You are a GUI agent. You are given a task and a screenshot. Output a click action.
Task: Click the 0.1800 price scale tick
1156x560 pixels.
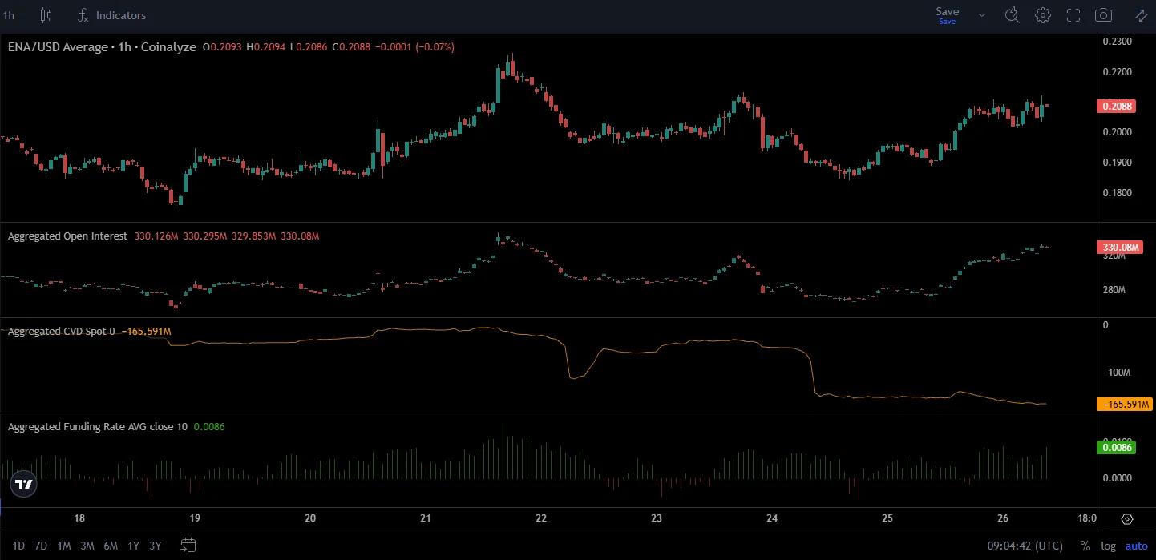1117,193
